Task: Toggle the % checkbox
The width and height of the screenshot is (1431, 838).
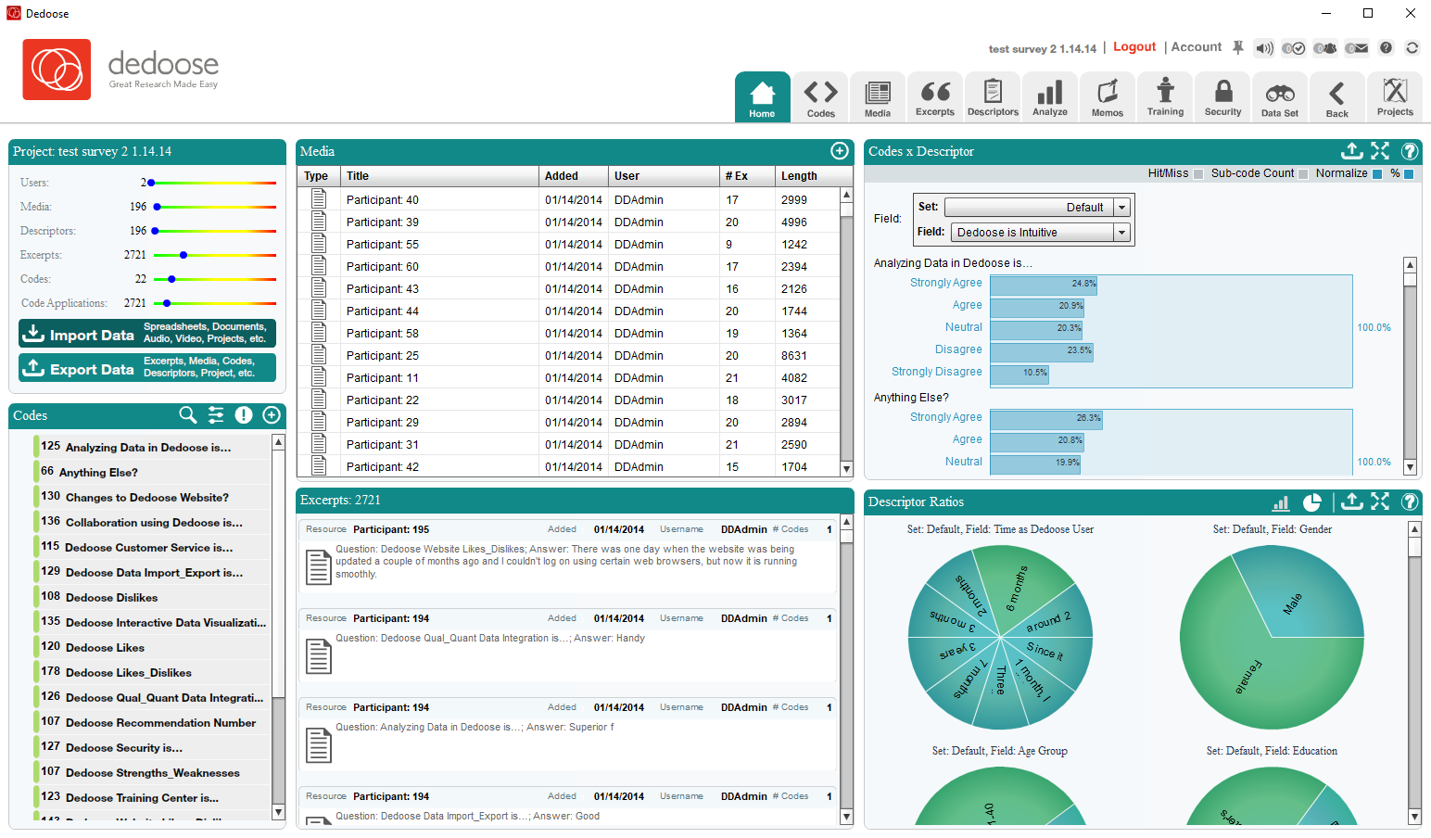Action: pos(1410,174)
